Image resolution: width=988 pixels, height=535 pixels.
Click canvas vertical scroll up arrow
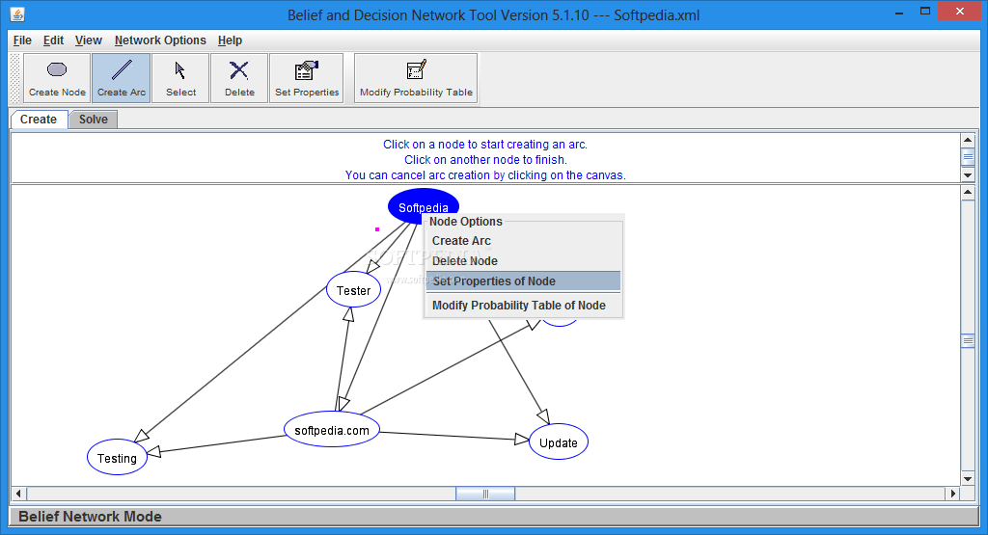968,193
